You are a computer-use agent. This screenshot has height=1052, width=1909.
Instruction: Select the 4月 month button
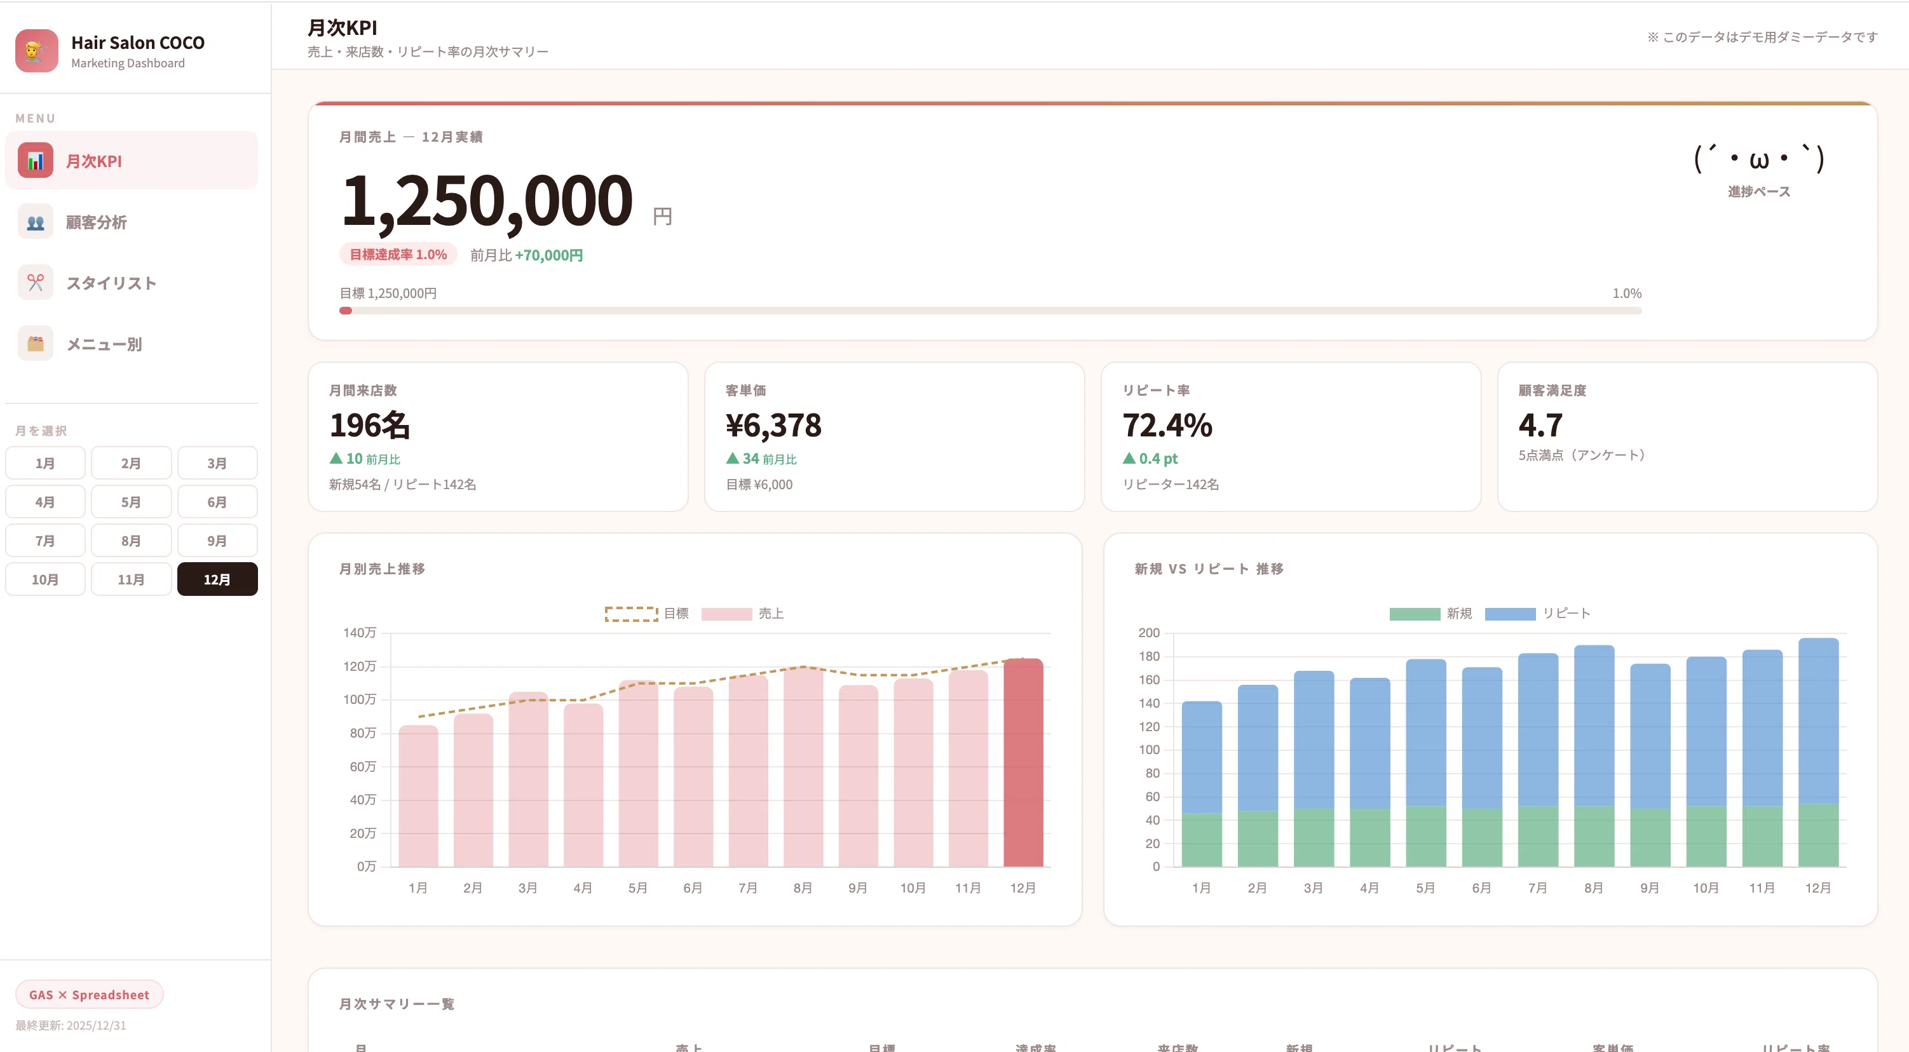pos(45,502)
